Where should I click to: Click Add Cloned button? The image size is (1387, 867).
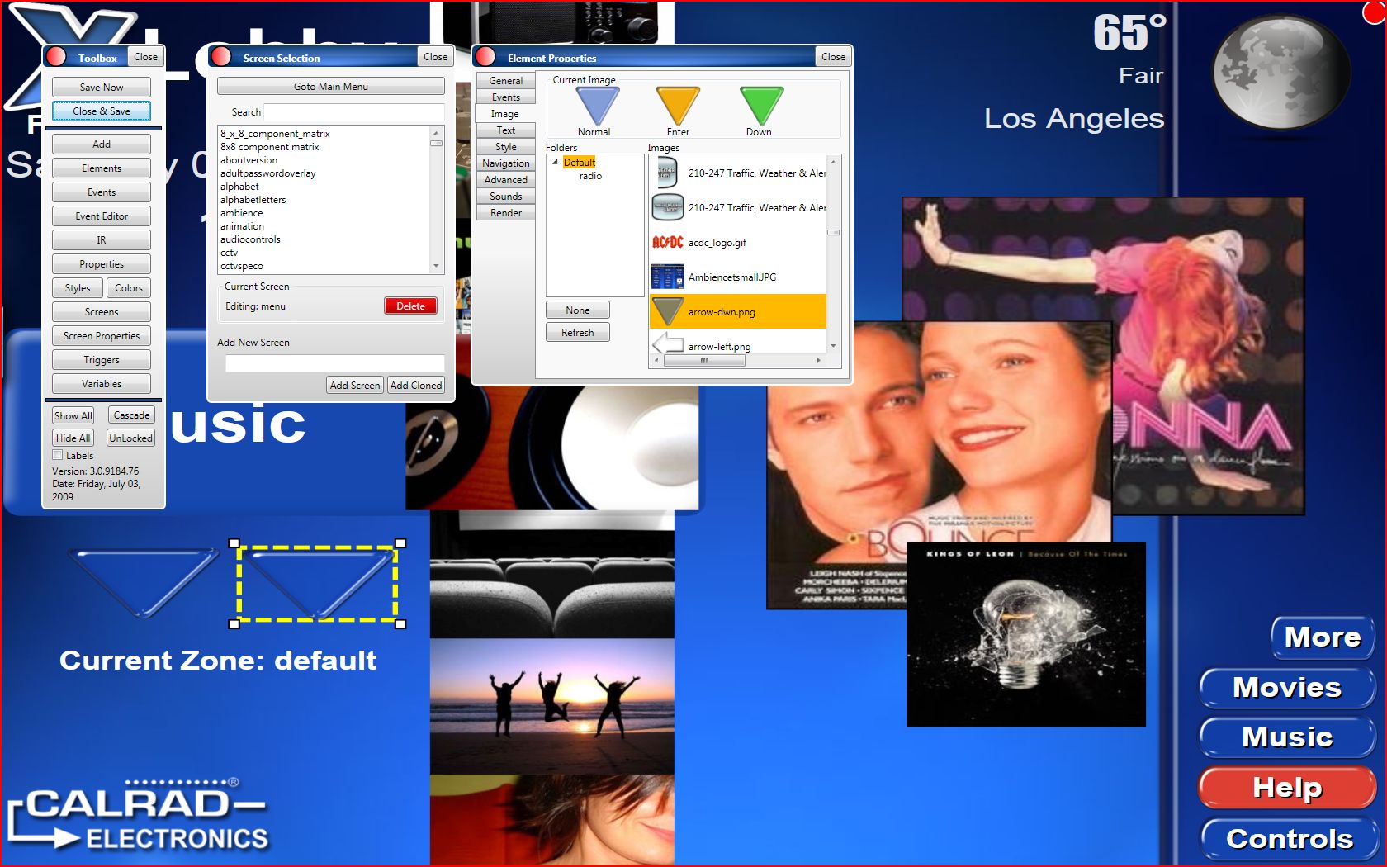pos(416,386)
